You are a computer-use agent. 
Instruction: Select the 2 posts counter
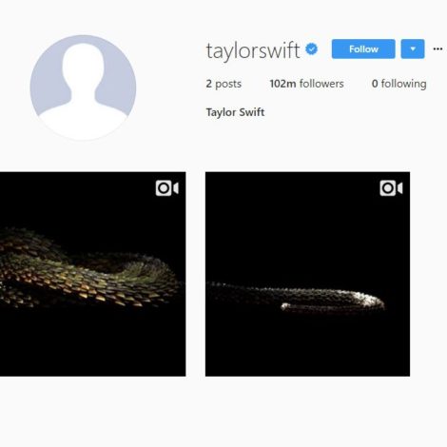coord(223,84)
